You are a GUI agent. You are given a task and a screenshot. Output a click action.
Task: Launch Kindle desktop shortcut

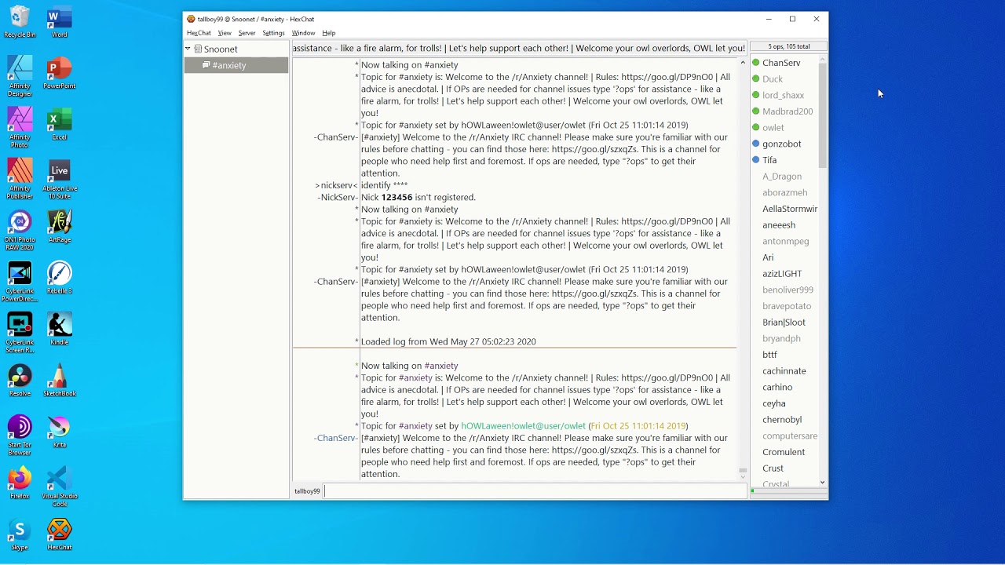[59, 330]
